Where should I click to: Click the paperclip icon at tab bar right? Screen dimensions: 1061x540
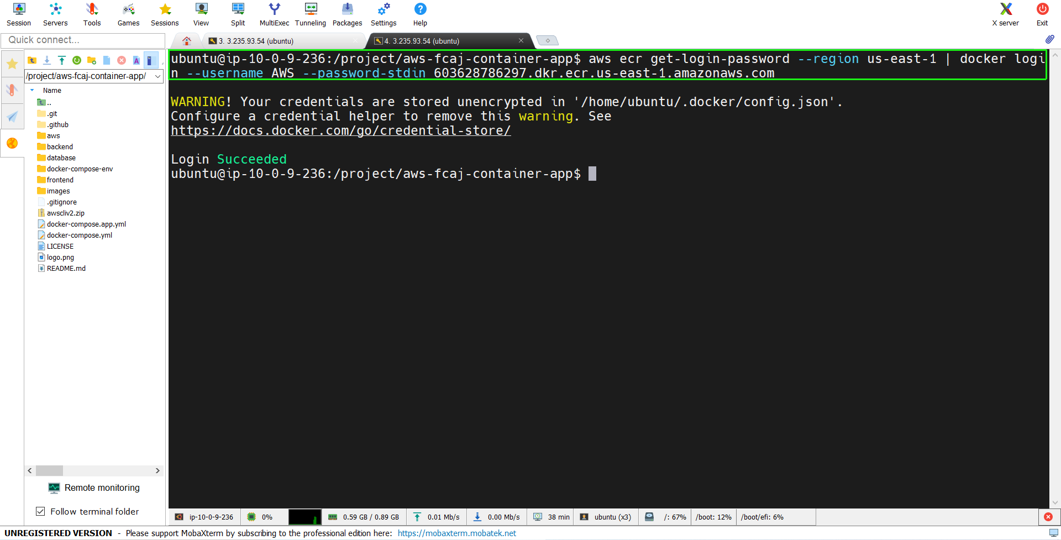click(x=1049, y=39)
